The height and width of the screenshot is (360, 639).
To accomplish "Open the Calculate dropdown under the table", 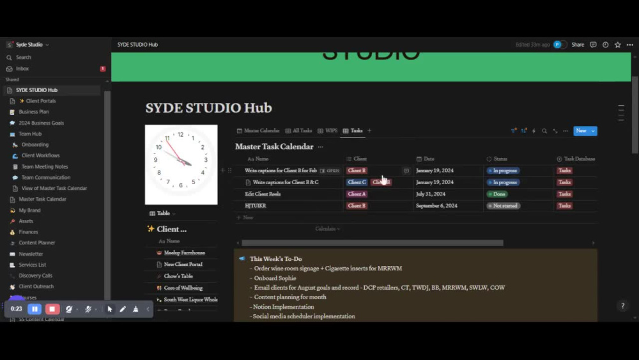I will coord(327,229).
